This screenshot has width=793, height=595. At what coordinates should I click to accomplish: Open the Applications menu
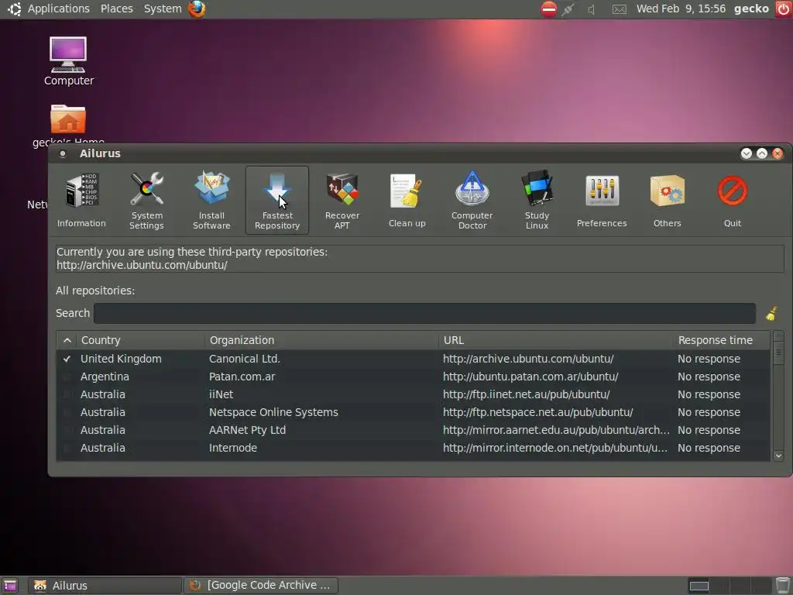(x=58, y=9)
